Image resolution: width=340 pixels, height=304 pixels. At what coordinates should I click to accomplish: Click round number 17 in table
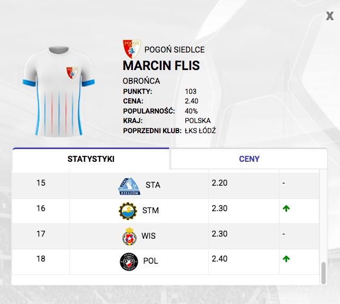pyautogui.click(x=41, y=233)
